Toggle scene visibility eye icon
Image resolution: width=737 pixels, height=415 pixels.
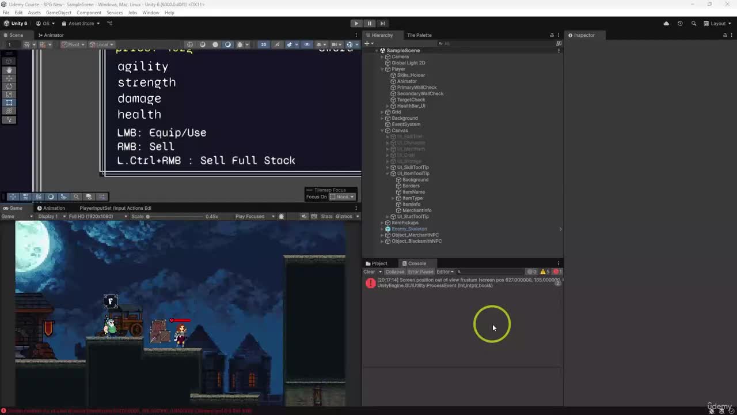pos(307,44)
